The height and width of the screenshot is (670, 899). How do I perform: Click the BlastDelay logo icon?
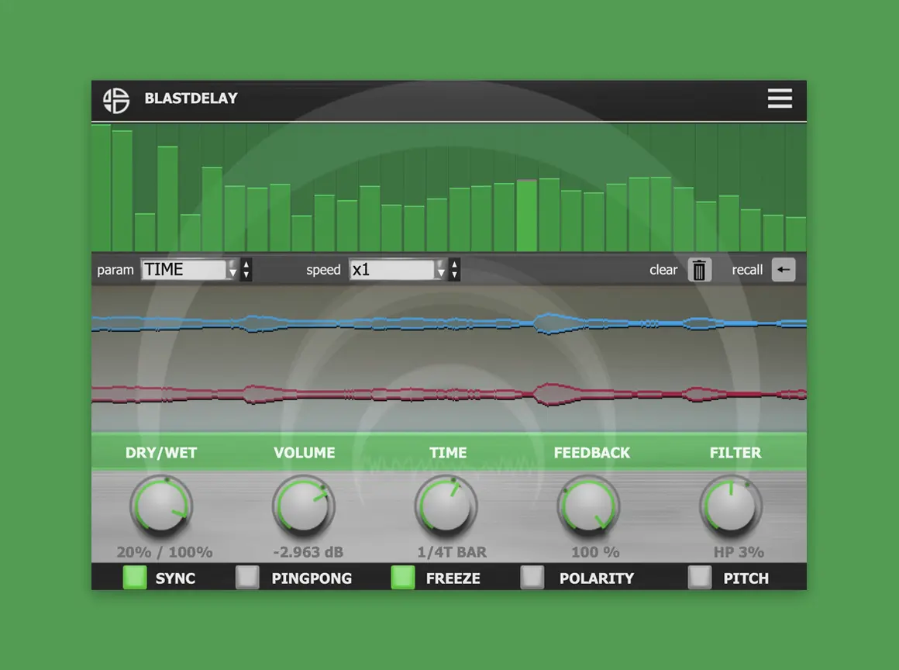point(116,100)
